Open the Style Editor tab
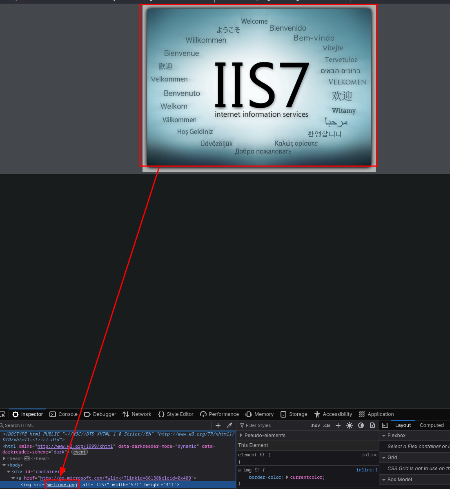Screen dimensions: 450x489 point(176,414)
